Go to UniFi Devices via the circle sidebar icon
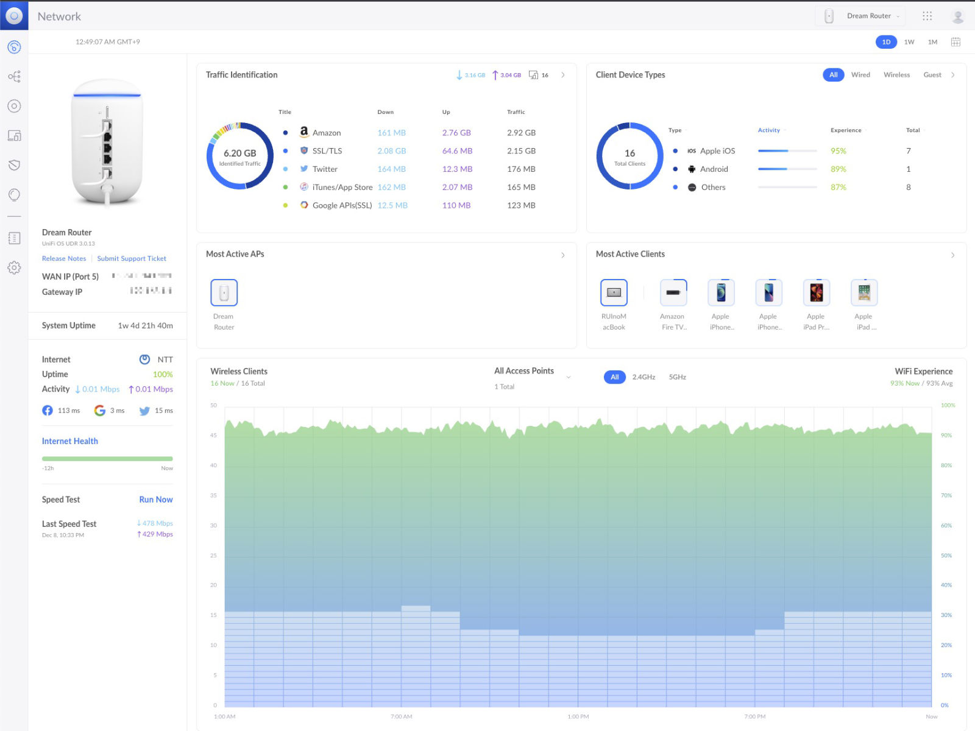 click(x=14, y=106)
